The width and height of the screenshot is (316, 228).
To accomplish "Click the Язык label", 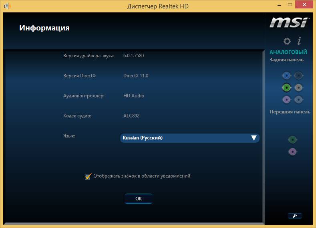I will 69,136.
